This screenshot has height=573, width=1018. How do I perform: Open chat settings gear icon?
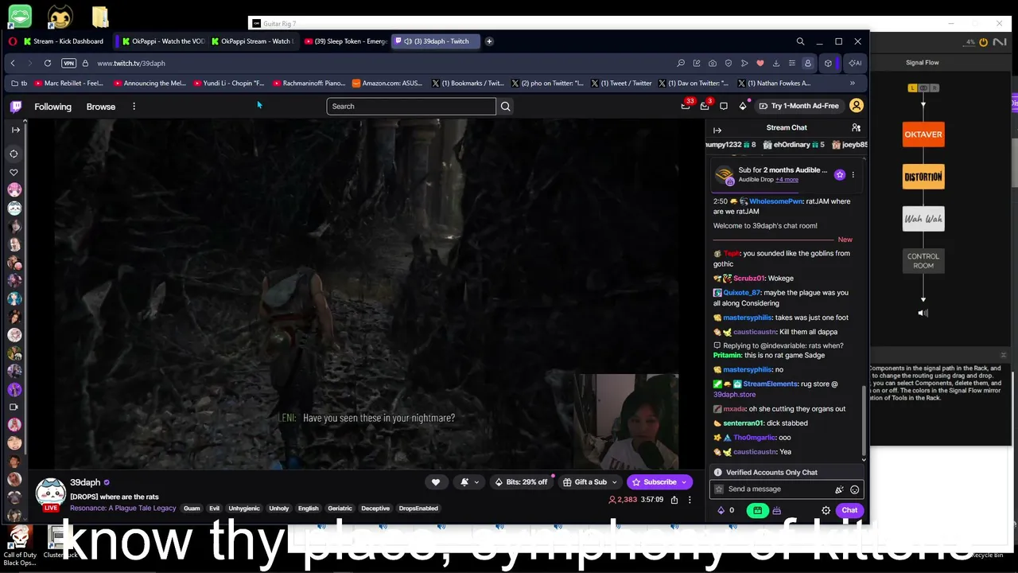tap(826, 510)
